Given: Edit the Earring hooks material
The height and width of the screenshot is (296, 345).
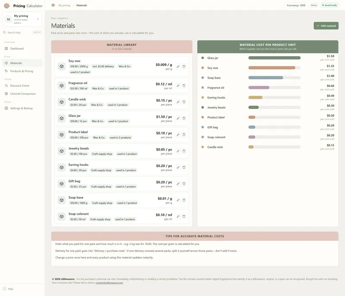Looking at the screenshot, I should click(x=178, y=167).
